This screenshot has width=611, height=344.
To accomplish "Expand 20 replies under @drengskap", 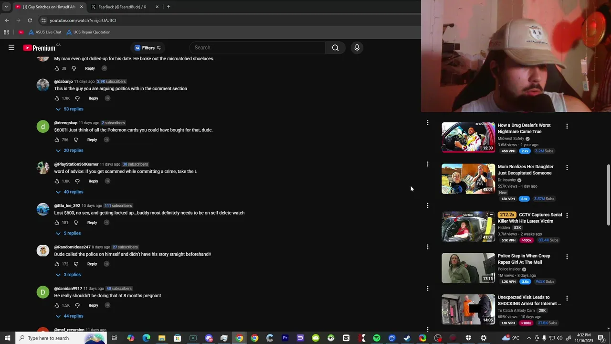I will click(x=69, y=150).
